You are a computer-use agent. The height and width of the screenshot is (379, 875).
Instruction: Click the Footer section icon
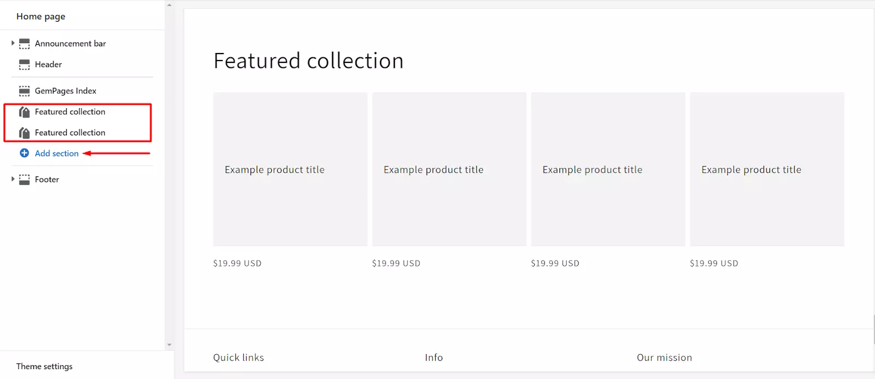coord(25,180)
